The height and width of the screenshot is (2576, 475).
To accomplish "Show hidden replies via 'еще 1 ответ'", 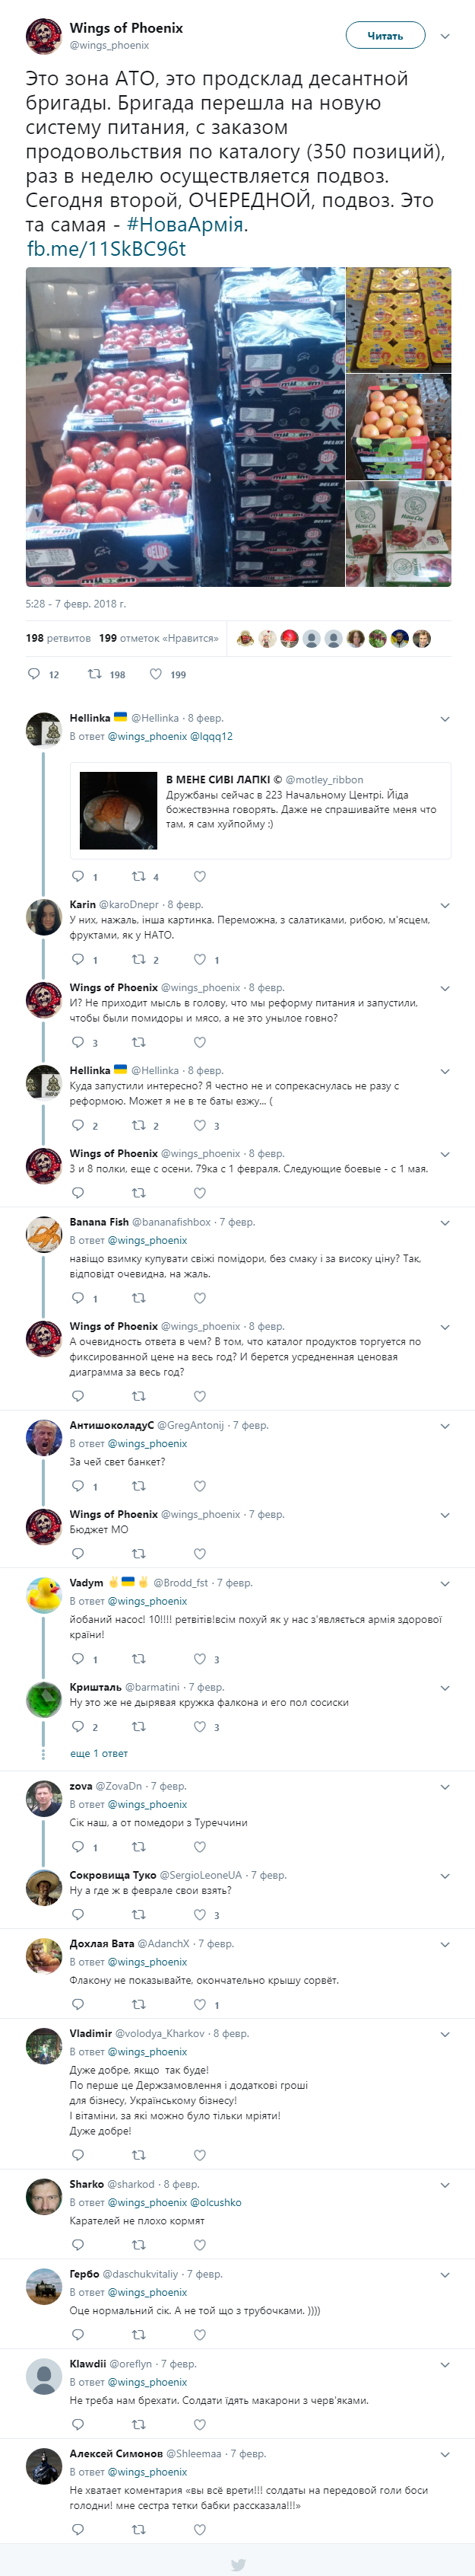I will pos(99,1753).
